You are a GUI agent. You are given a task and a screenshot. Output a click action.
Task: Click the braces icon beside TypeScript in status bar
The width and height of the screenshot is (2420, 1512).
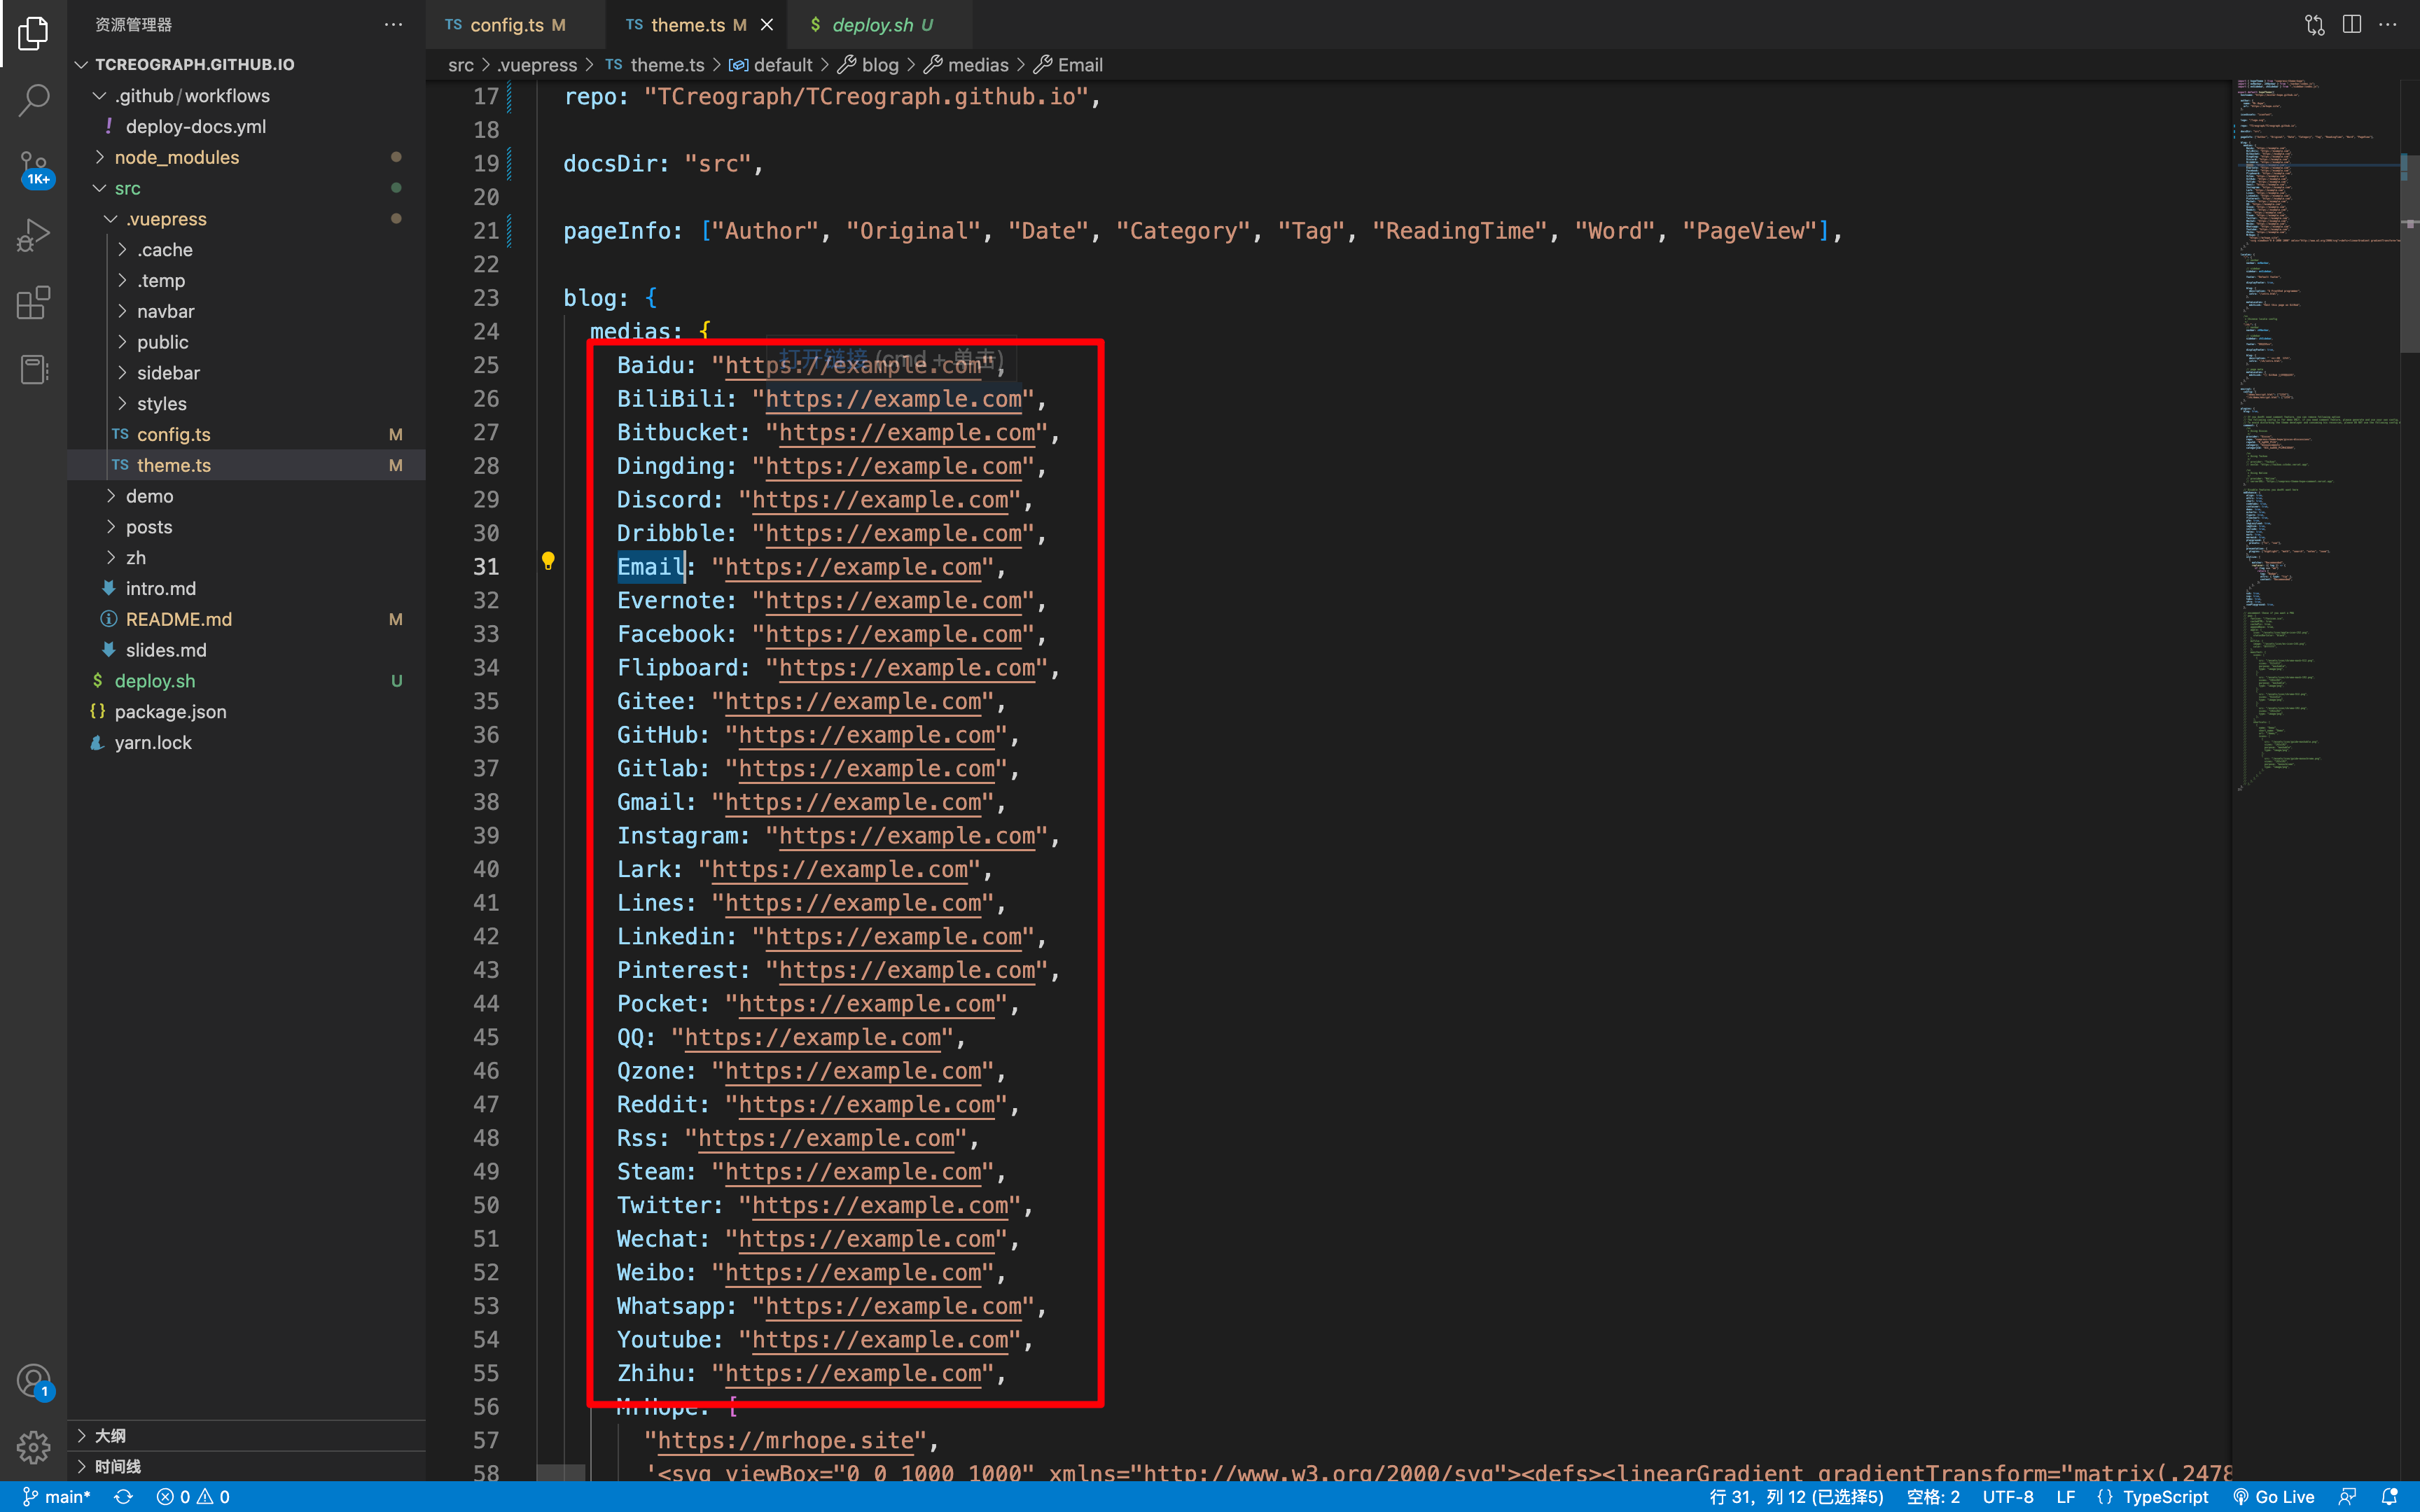coord(2105,1496)
